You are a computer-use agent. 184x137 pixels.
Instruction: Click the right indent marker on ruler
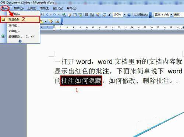pyautogui.click(x=183, y=28)
